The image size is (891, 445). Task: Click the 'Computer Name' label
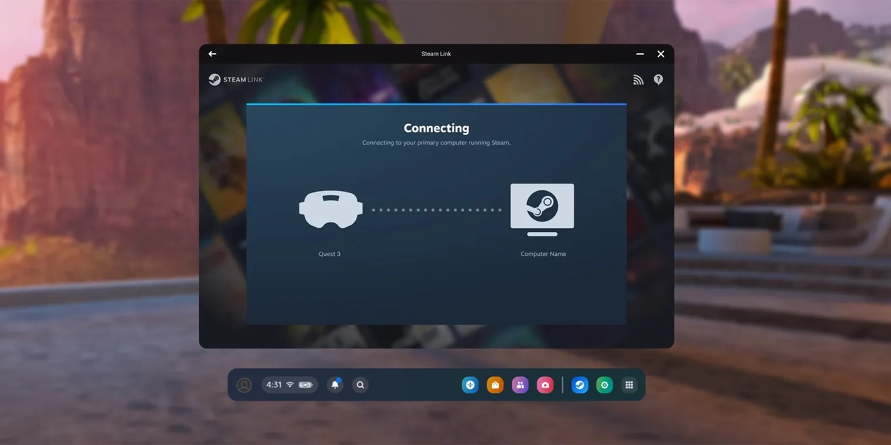tap(543, 254)
